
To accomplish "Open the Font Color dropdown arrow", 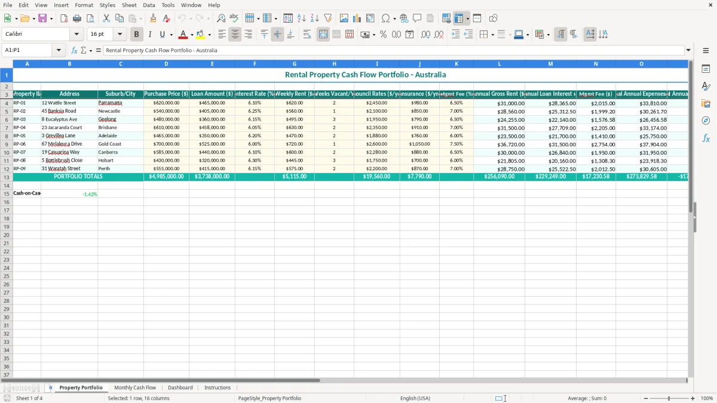I will 192,35.
